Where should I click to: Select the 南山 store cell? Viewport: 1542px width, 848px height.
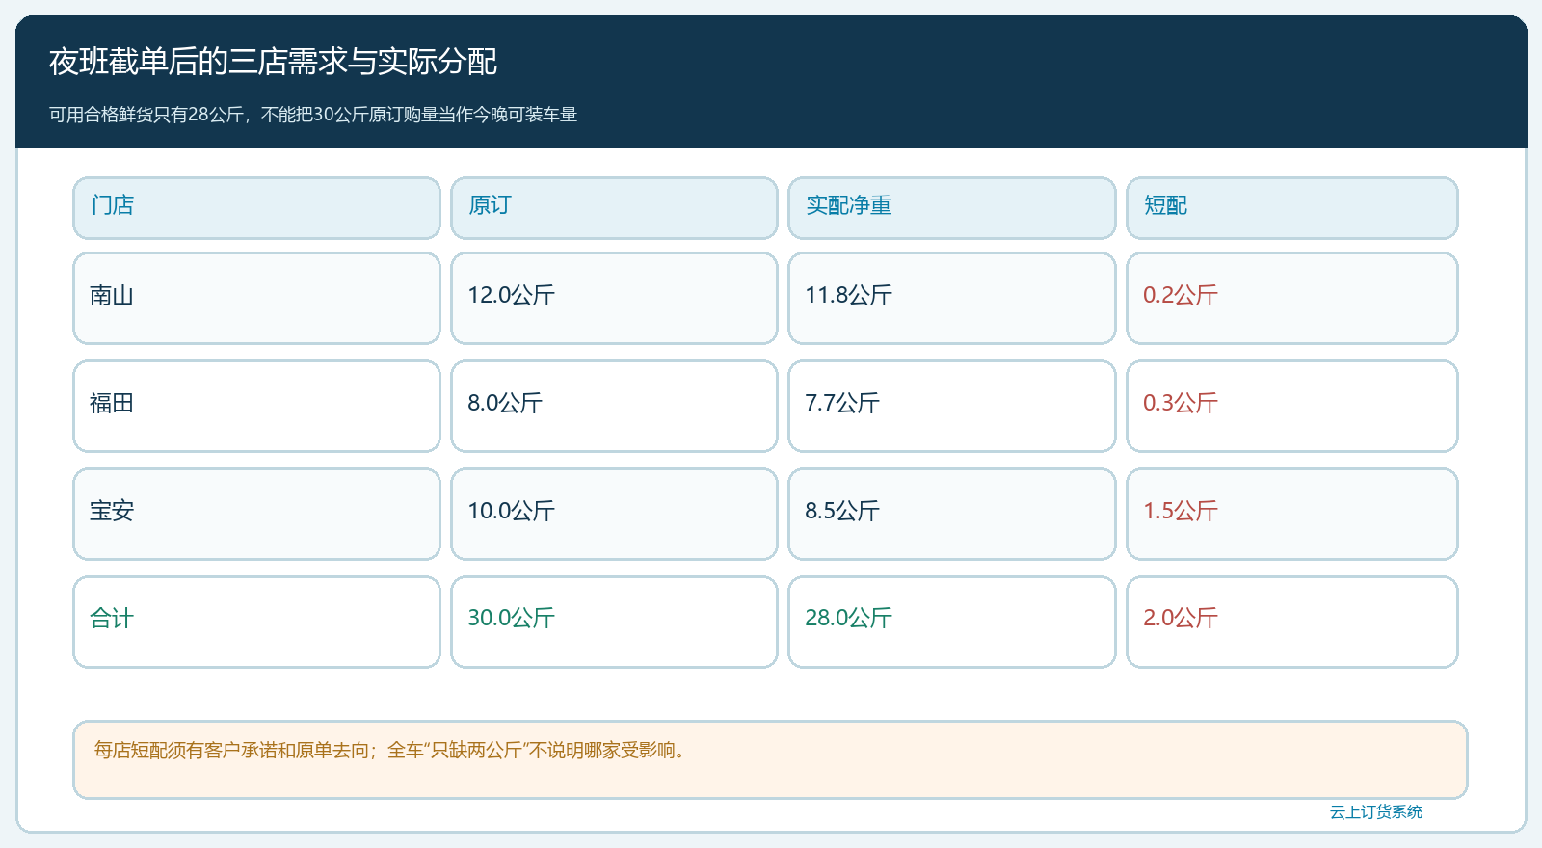[256, 298]
